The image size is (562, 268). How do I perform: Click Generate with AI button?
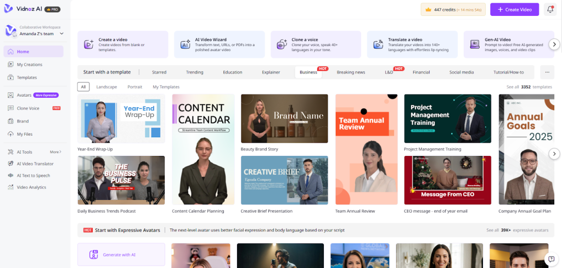click(121, 254)
